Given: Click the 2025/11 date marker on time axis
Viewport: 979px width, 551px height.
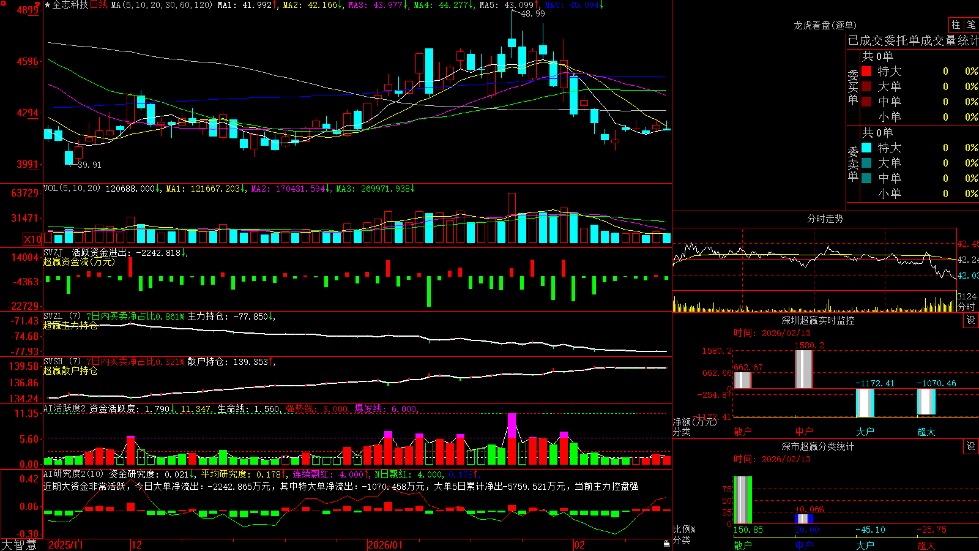Looking at the screenshot, I should [65, 545].
